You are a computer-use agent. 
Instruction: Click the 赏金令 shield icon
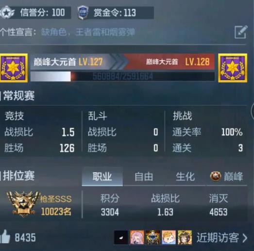tap(83, 13)
